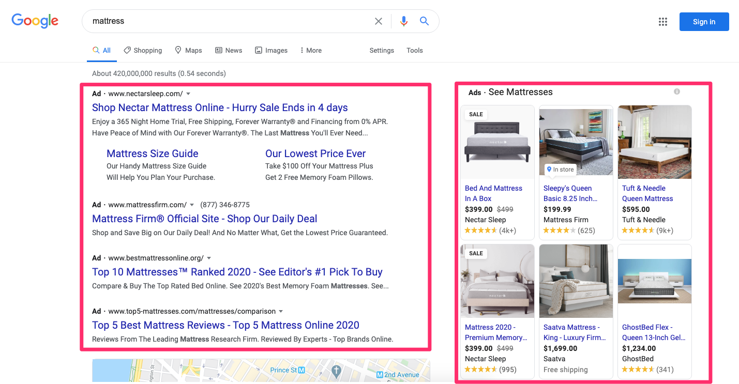Clear the search box with X icon
The image size is (739, 384).
pyautogui.click(x=379, y=21)
